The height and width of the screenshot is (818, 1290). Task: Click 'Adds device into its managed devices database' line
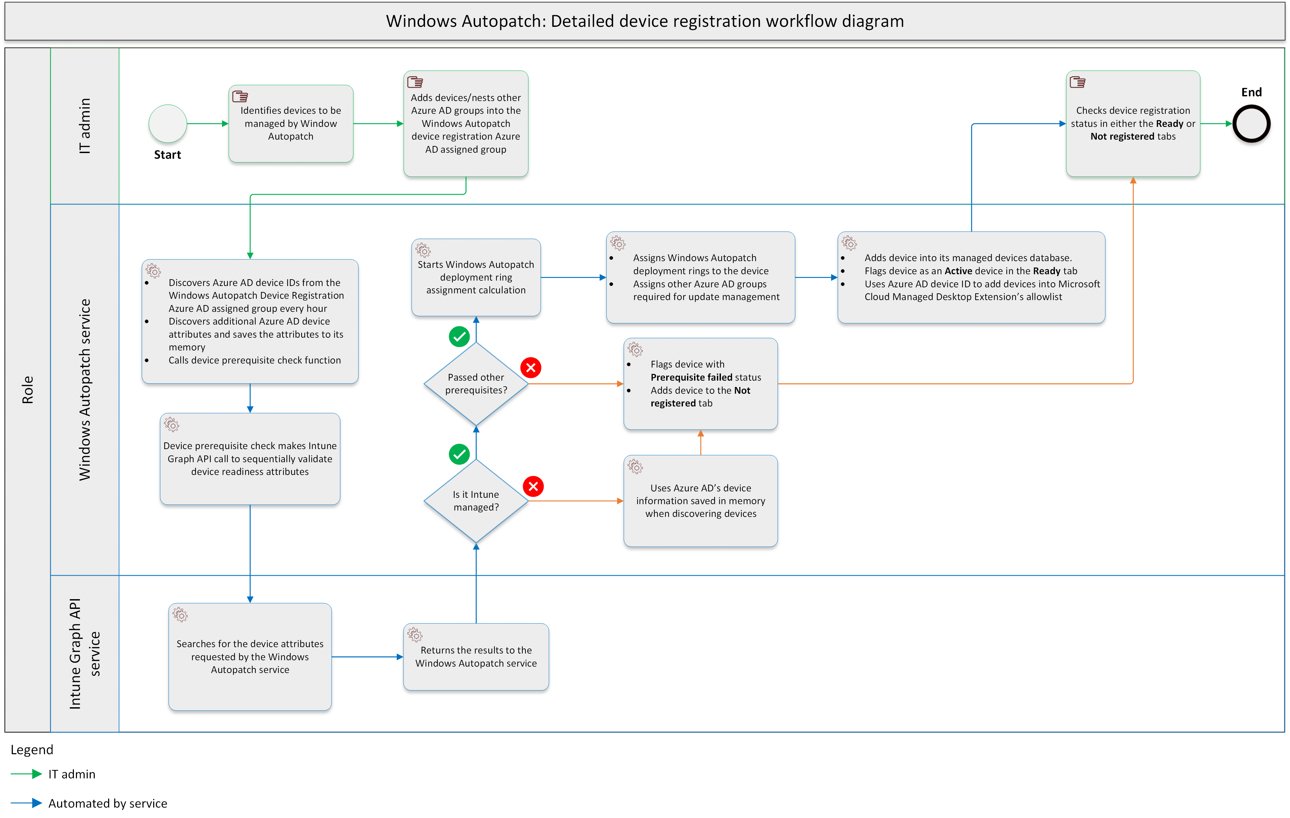tap(968, 258)
